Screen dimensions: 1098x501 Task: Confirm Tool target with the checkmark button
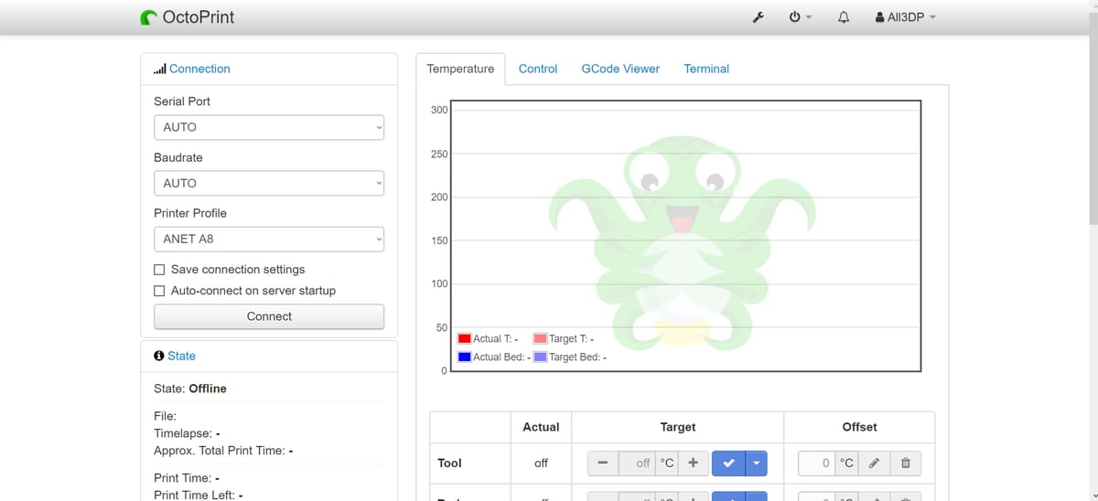click(728, 464)
